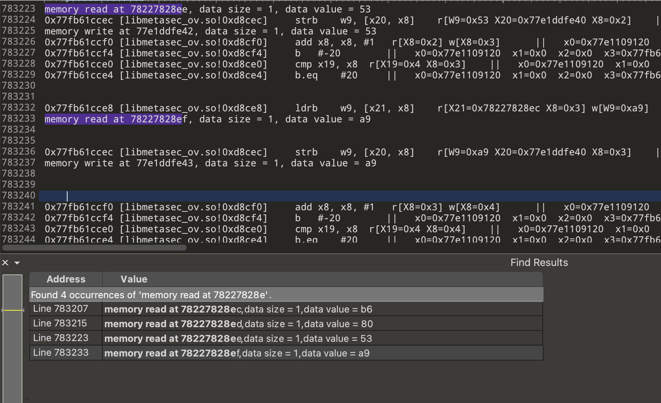This screenshot has height=403, width=661.
Task: Select the Line 783207 search result
Action: click(x=61, y=309)
